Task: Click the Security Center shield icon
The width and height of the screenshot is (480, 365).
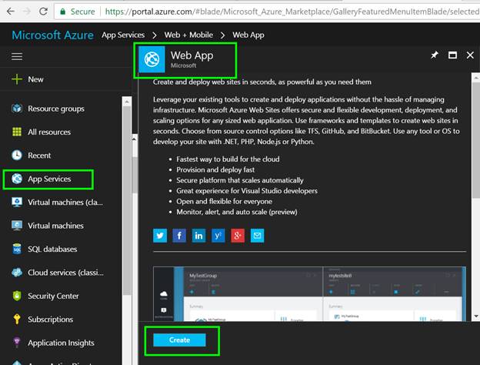Action: click(17, 296)
